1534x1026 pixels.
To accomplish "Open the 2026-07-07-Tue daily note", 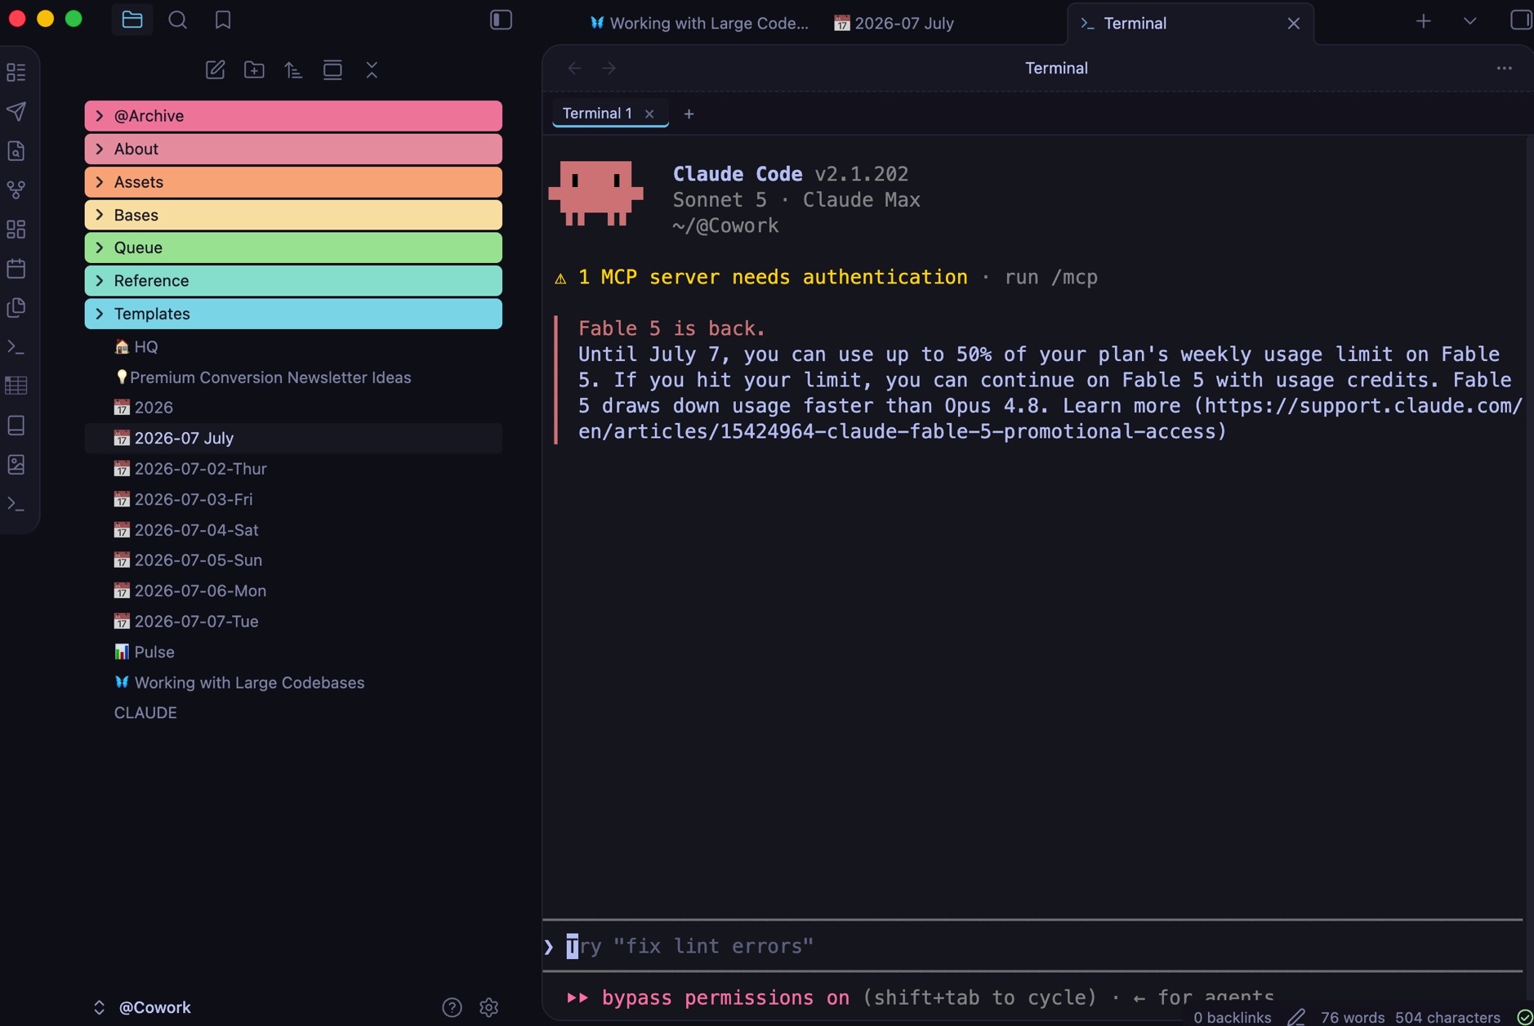I will click(x=293, y=621).
